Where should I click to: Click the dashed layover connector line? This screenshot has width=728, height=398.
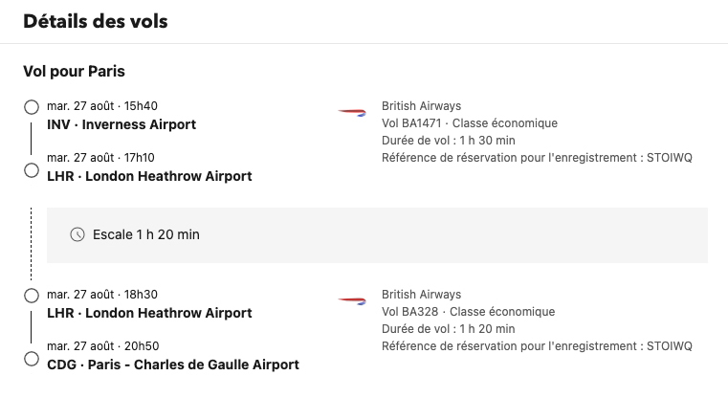pyautogui.click(x=32, y=244)
